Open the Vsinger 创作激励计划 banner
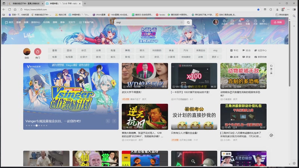Image resolution: width=299 pixels, height=168 pixels. click(x=71, y=96)
